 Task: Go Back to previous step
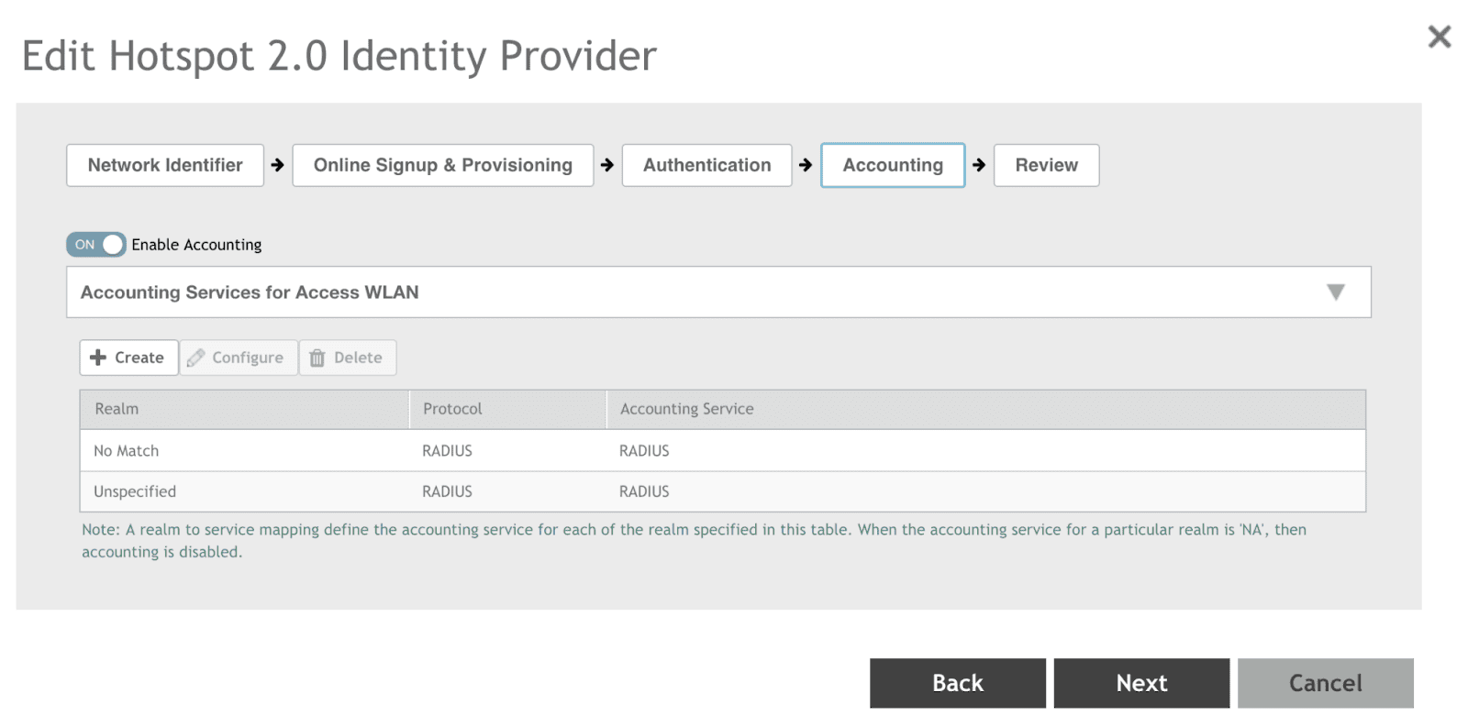point(958,683)
